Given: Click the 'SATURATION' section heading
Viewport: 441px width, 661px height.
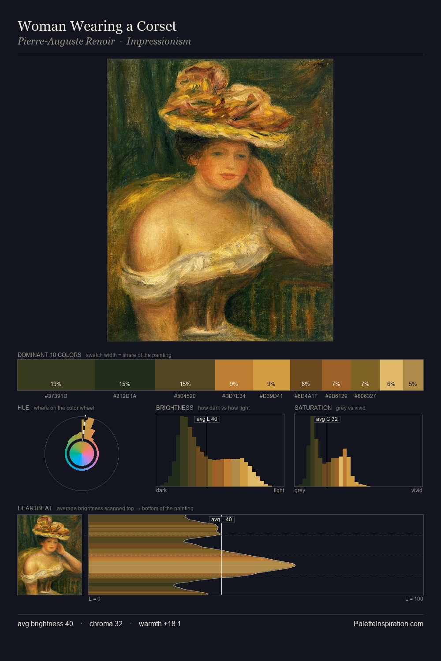Looking at the screenshot, I should pos(313,408).
